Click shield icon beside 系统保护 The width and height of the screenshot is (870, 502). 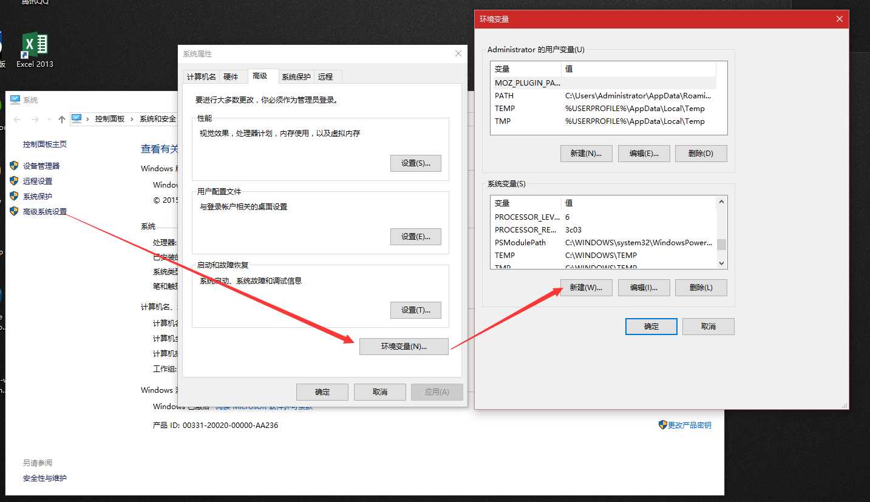click(x=14, y=195)
